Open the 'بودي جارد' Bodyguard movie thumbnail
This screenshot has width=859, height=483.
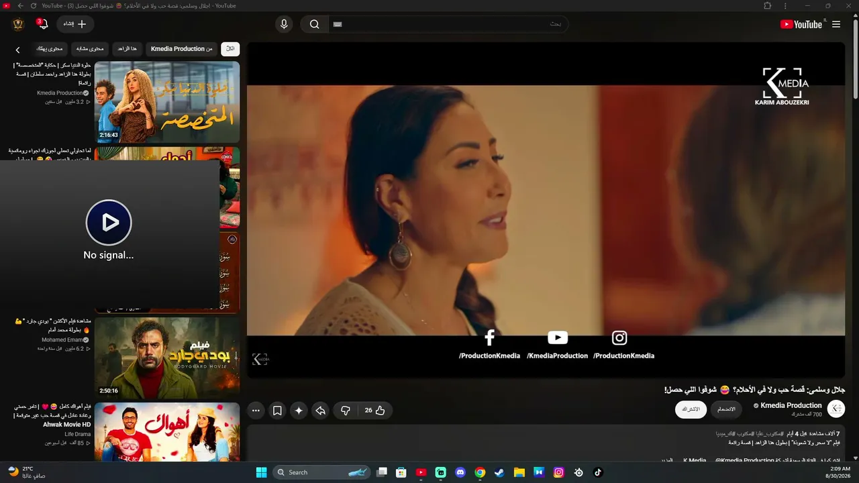tap(167, 358)
